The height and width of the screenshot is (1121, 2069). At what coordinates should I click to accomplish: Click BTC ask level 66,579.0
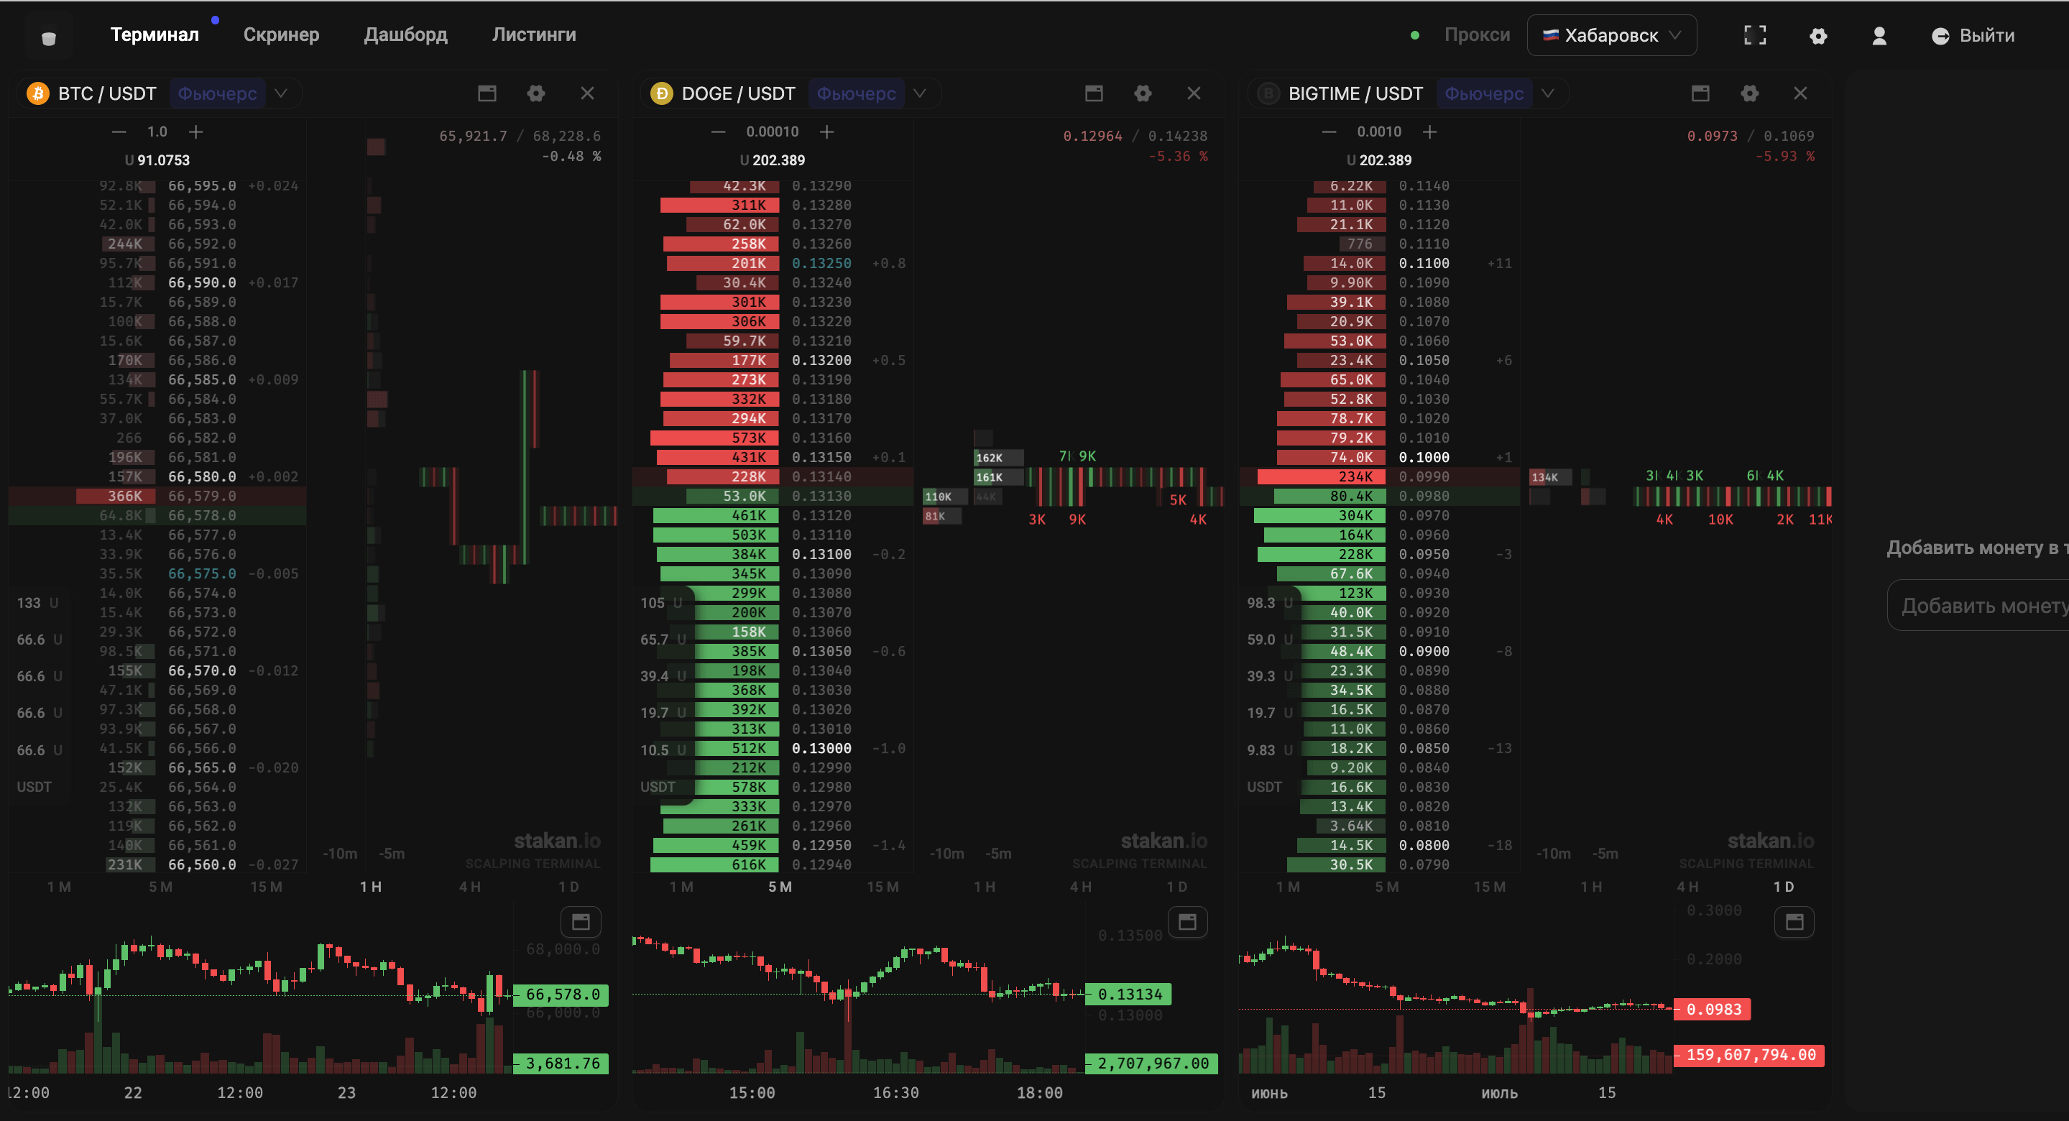click(157, 495)
